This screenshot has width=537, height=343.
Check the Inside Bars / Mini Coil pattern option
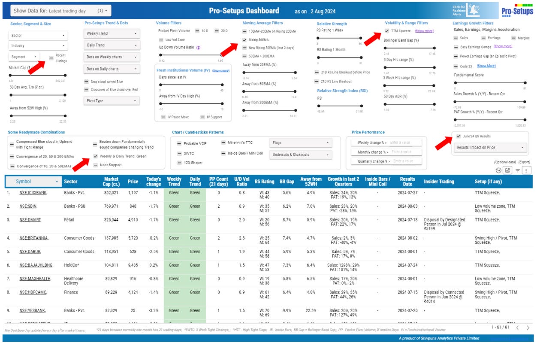coord(223,153)
